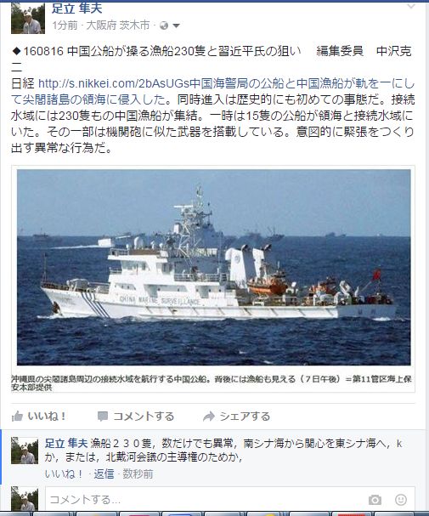Open the post author's profile picture at top
The image size is (429, 516).
coord(28,18)
